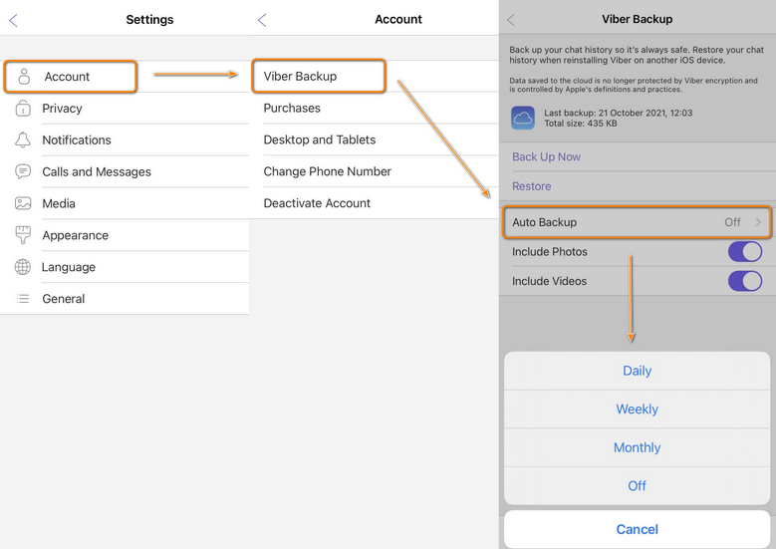Image resolution: width=776 pixels, height=549 pixels.
Task: Tap the back arrow in Settings screen
Action: coord(13,20)
